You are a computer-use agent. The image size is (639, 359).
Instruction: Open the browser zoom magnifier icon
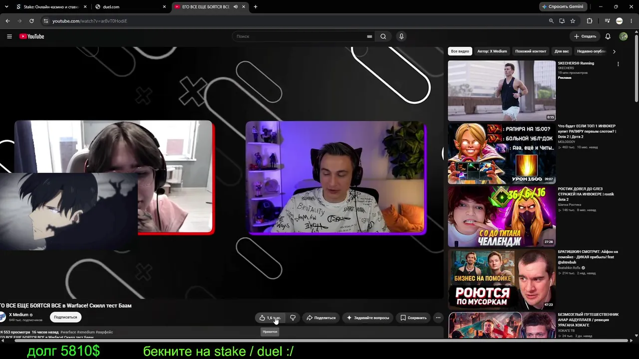551,21
